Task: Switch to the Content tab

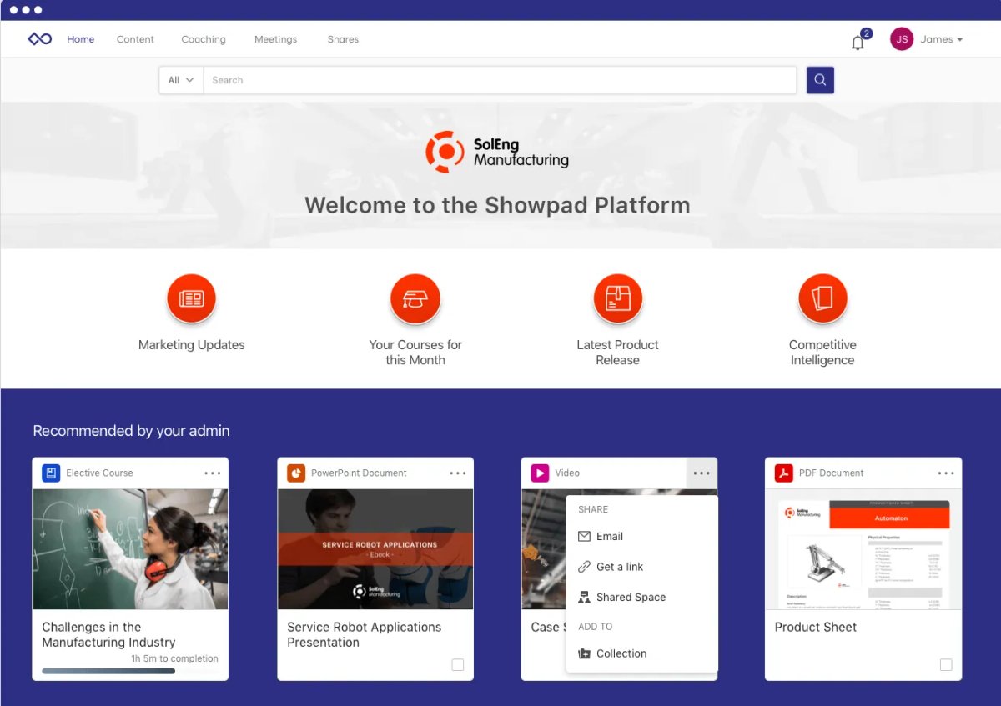Action: coord(135,39)
